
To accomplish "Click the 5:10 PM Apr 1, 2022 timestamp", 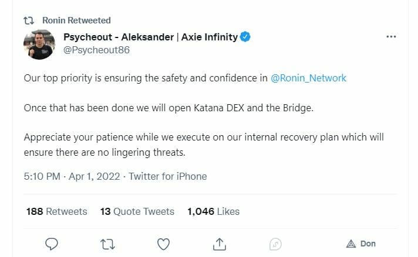I will pyautogui.click(x=72, y=176).
